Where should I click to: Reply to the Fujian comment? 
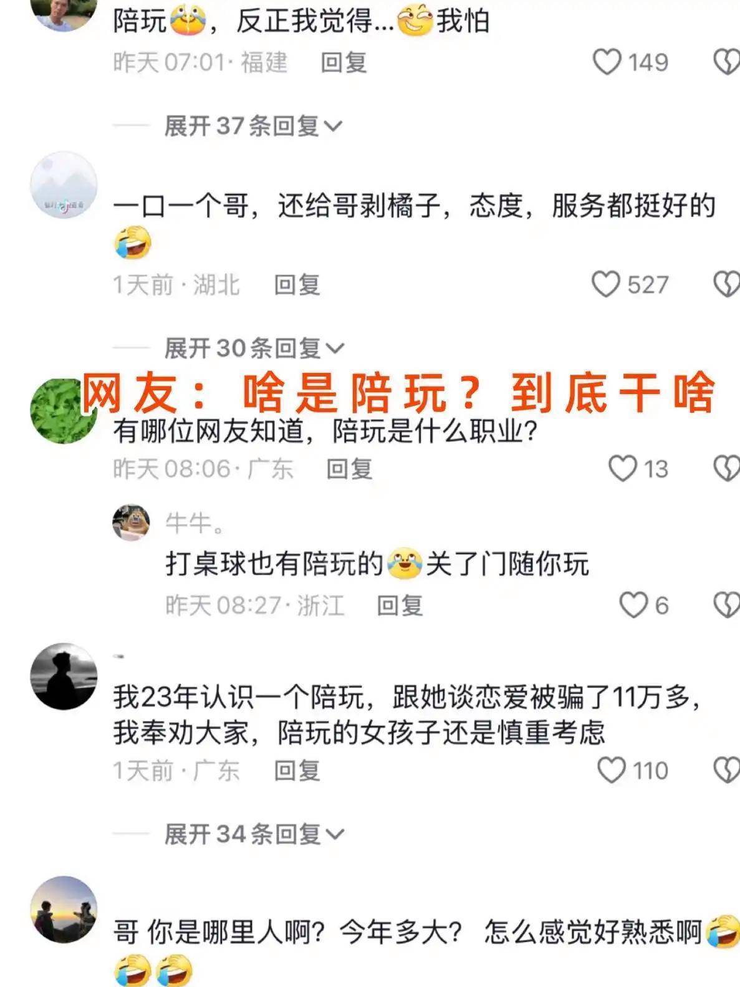click(344, 63)
